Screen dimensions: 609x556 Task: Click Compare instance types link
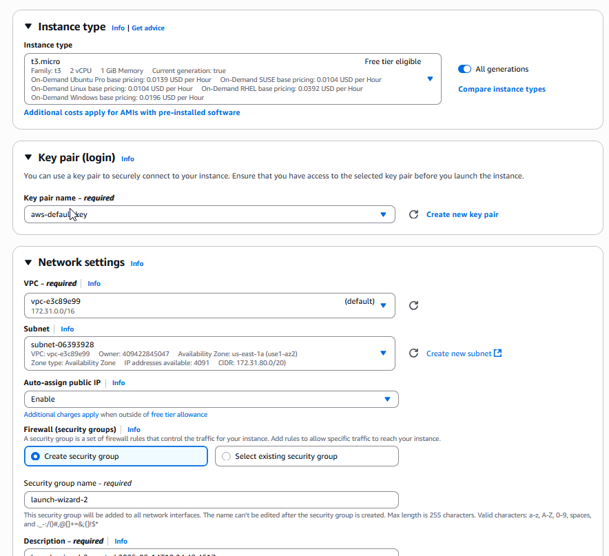(x=502, y=89)
